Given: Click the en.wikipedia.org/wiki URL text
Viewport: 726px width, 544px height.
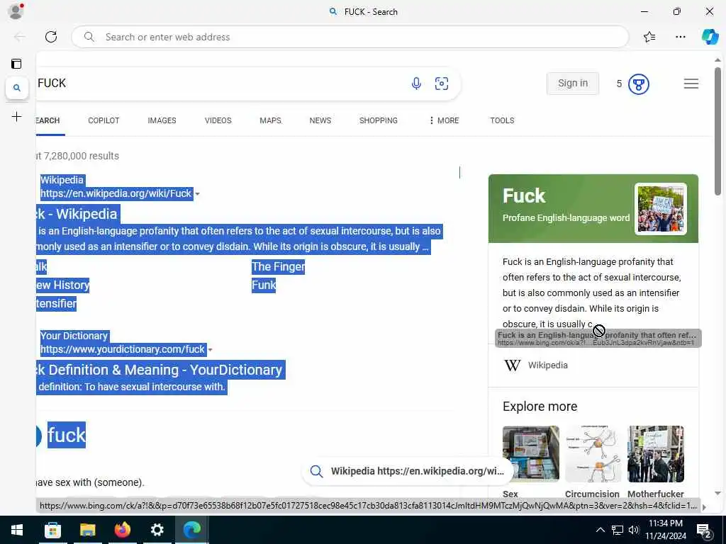Looking at the screenshot, I should pyautogui.click(x=116, y=193).
